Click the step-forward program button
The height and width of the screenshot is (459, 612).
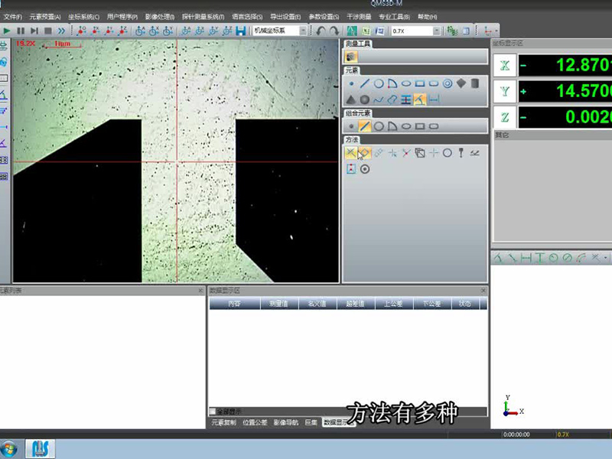(34, 31)
